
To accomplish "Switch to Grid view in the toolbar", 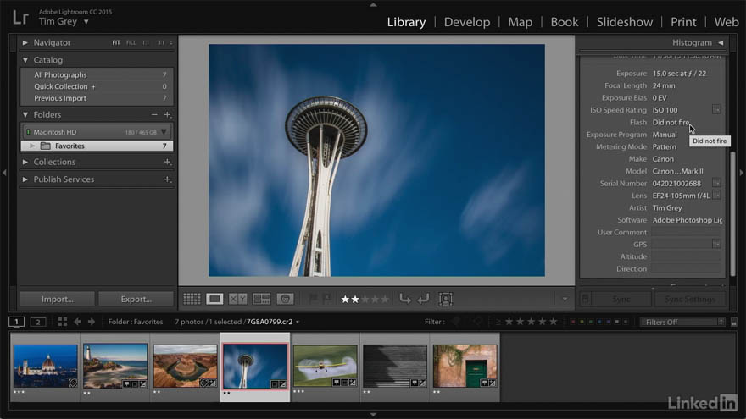I will pyautogui.click(x=192, y=299).
